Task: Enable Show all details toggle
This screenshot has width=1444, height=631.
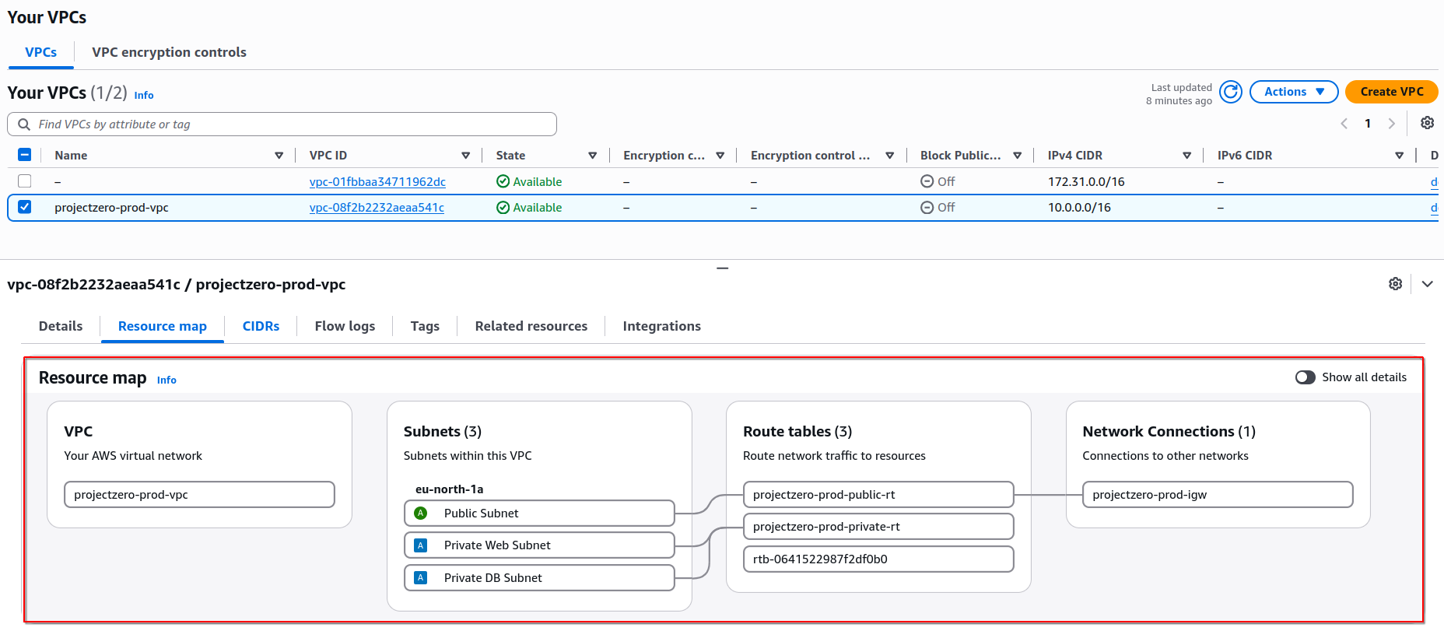Action: pos(1306,377)
